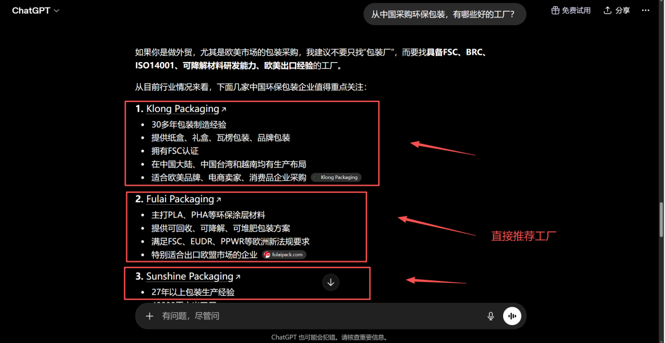Click the plus attach icon in composer
The image size is (665, 343).
149,316
